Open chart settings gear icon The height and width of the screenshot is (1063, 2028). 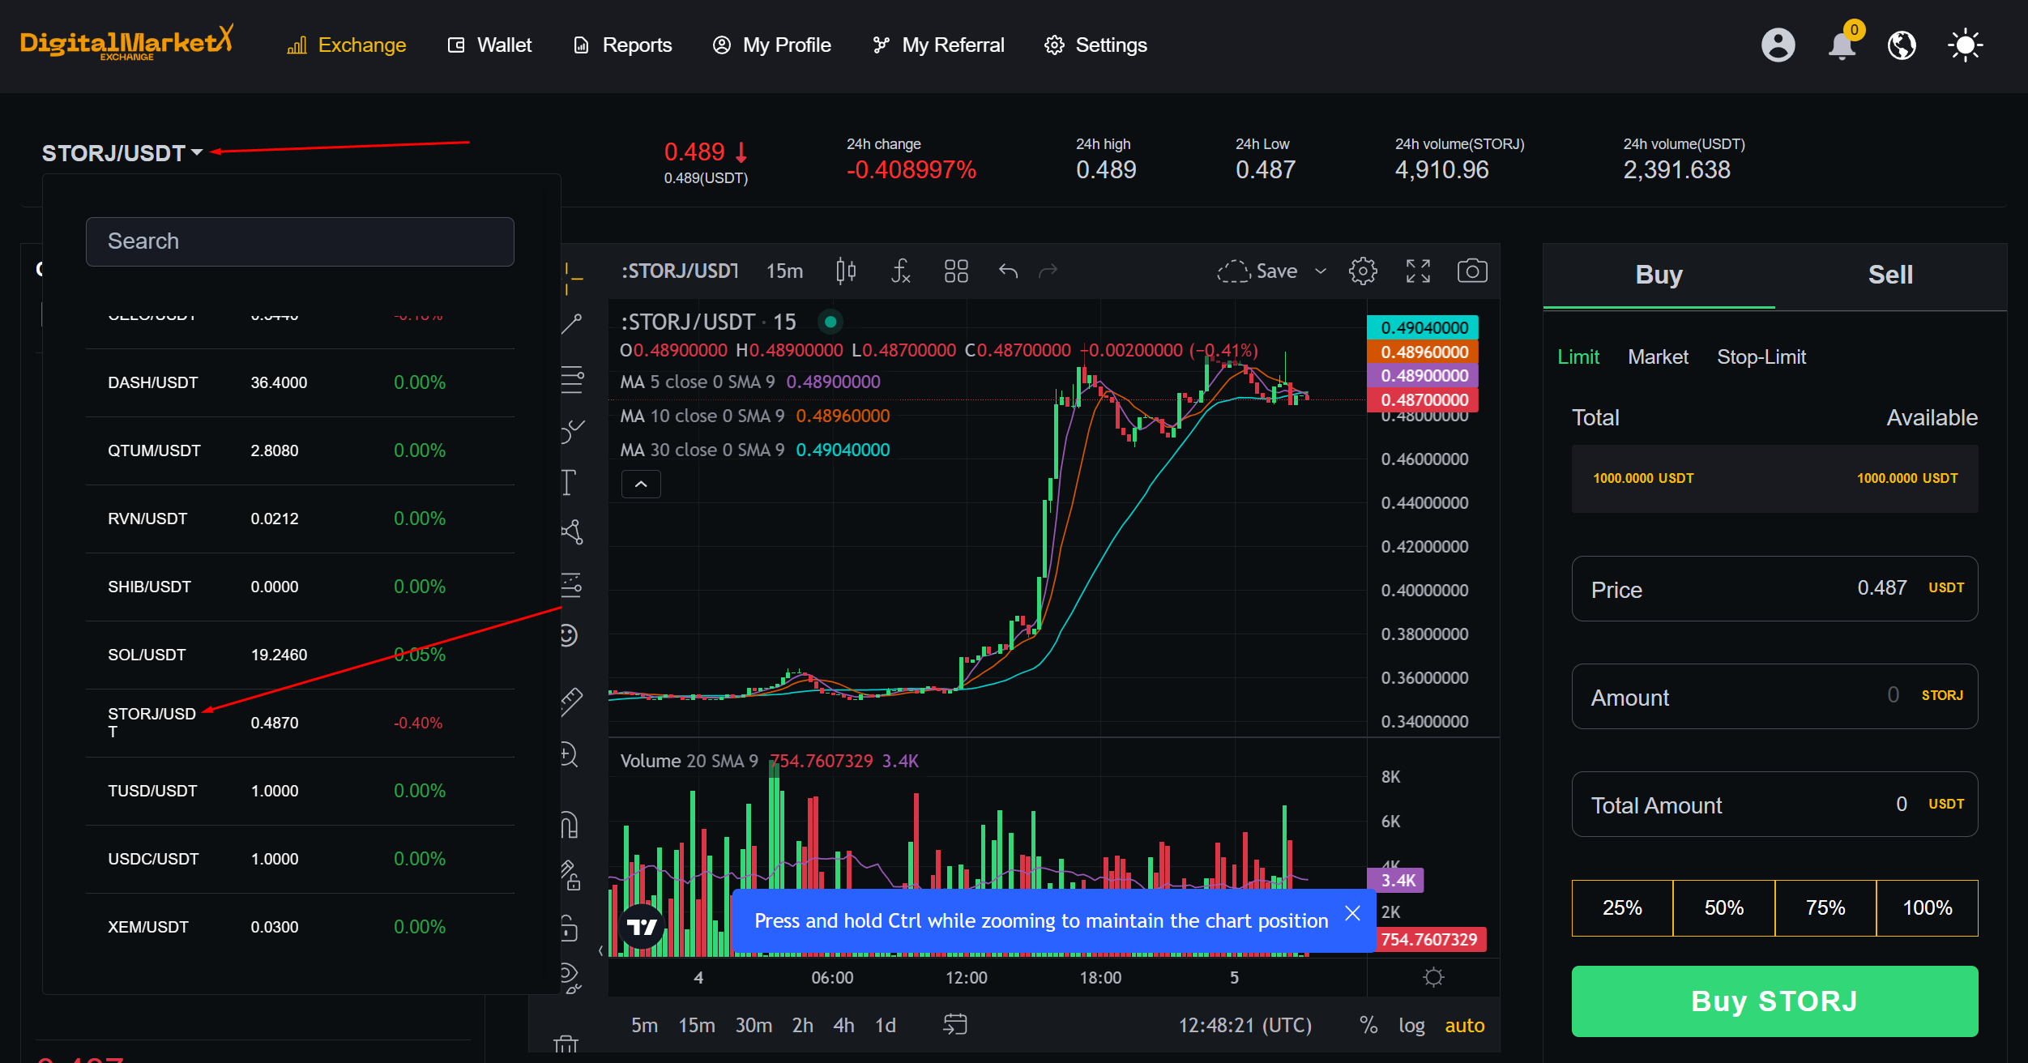(1362, 271)
